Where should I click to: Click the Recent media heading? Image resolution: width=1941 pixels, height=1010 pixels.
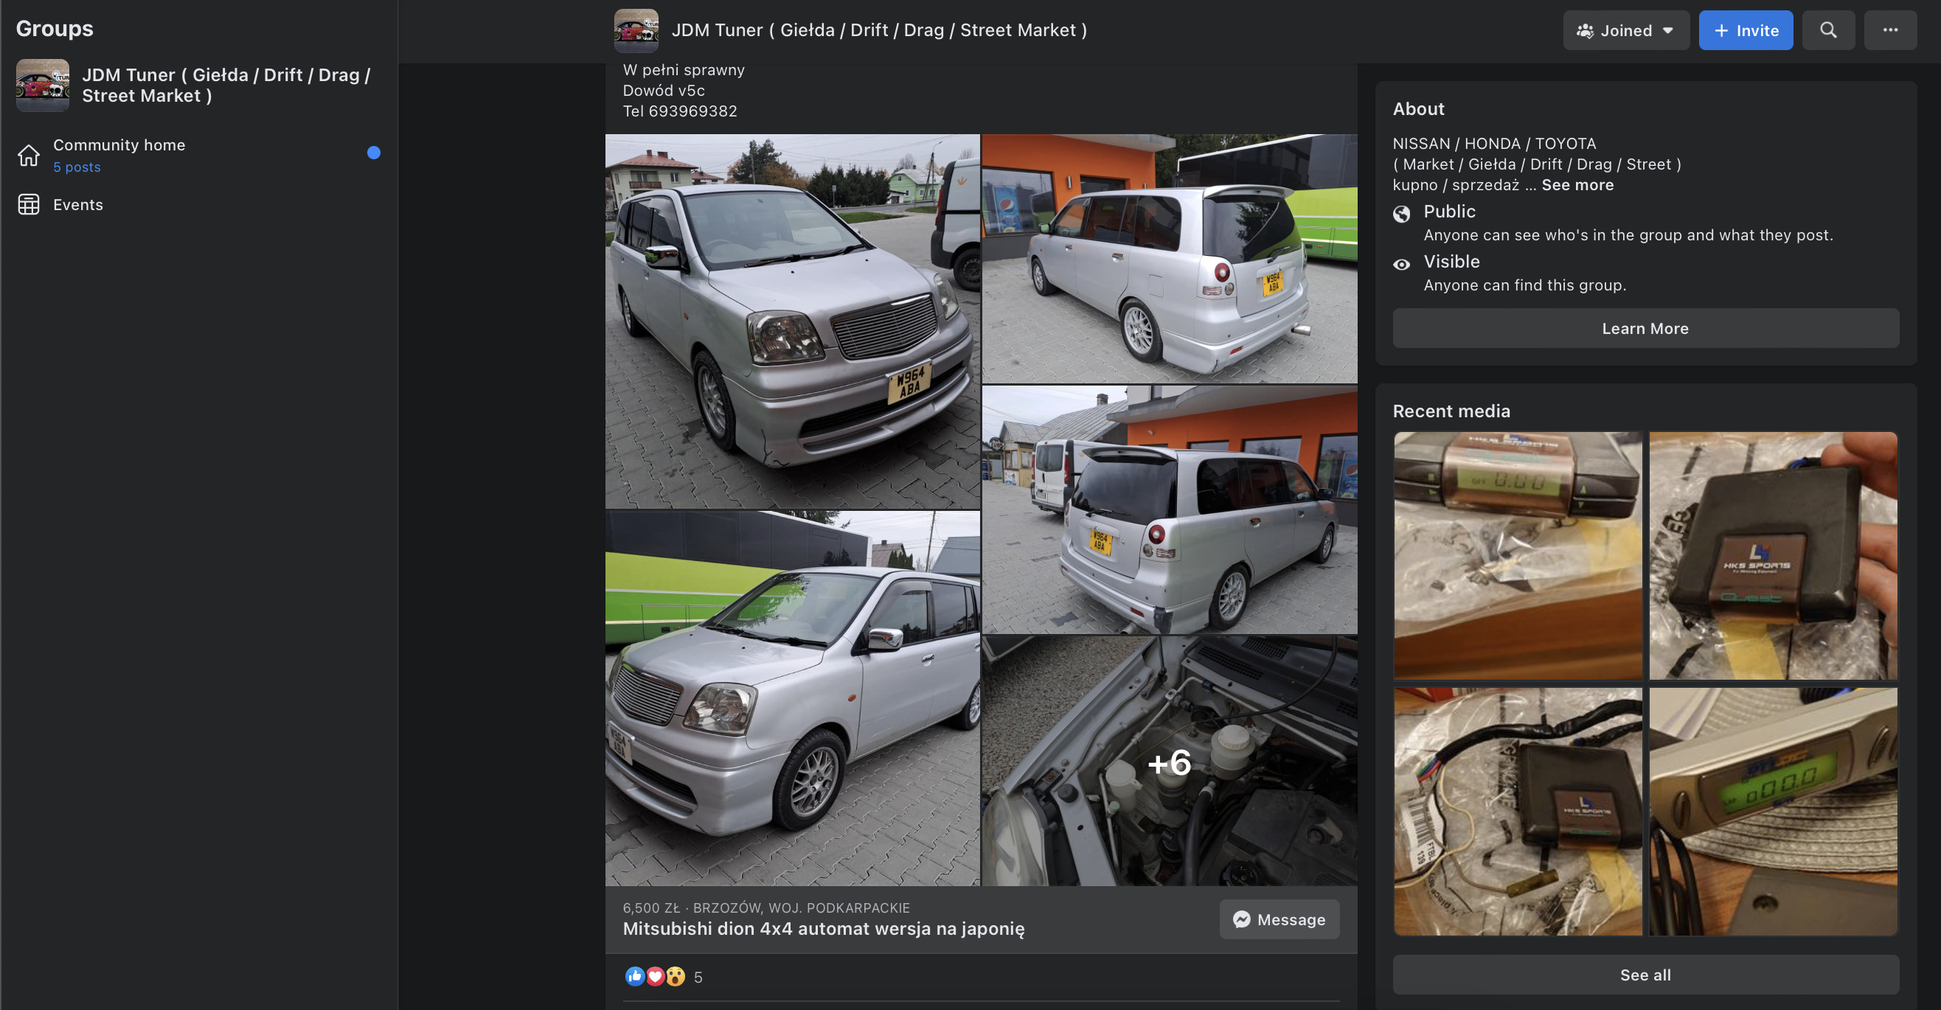tap(1451, 411)
